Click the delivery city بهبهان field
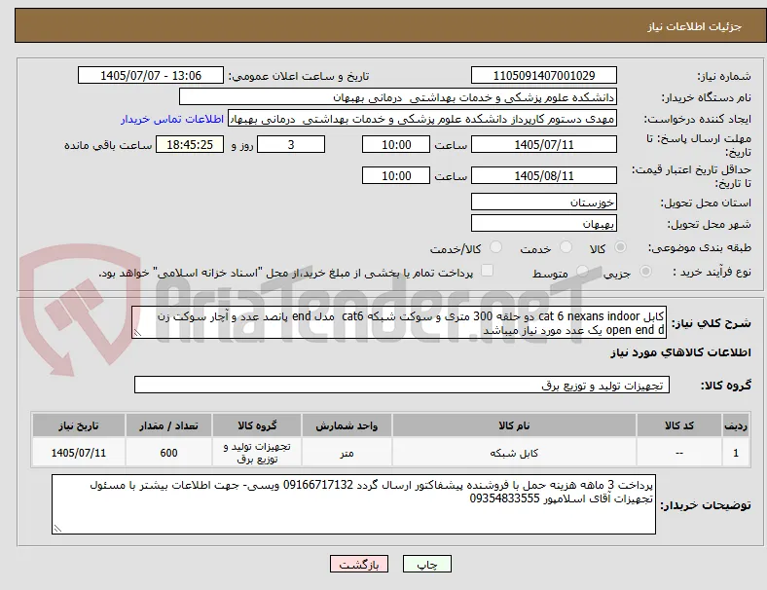Image resolution: width=767 pixels, height=590 pixels. point(543,224)
